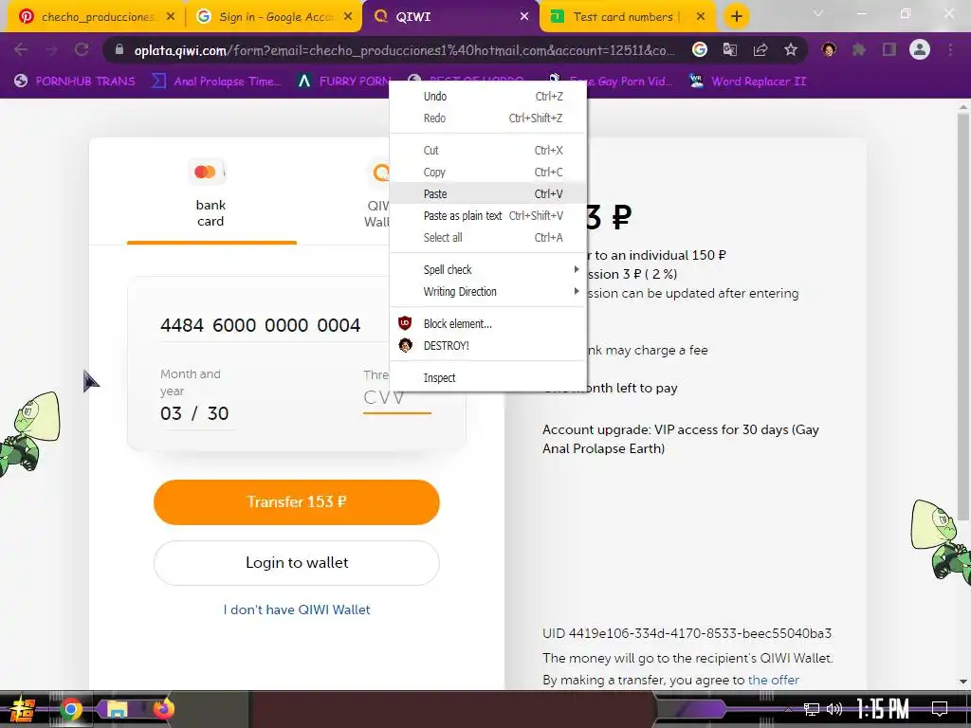Choose Copy in context menu

click(x=488, y=173)
